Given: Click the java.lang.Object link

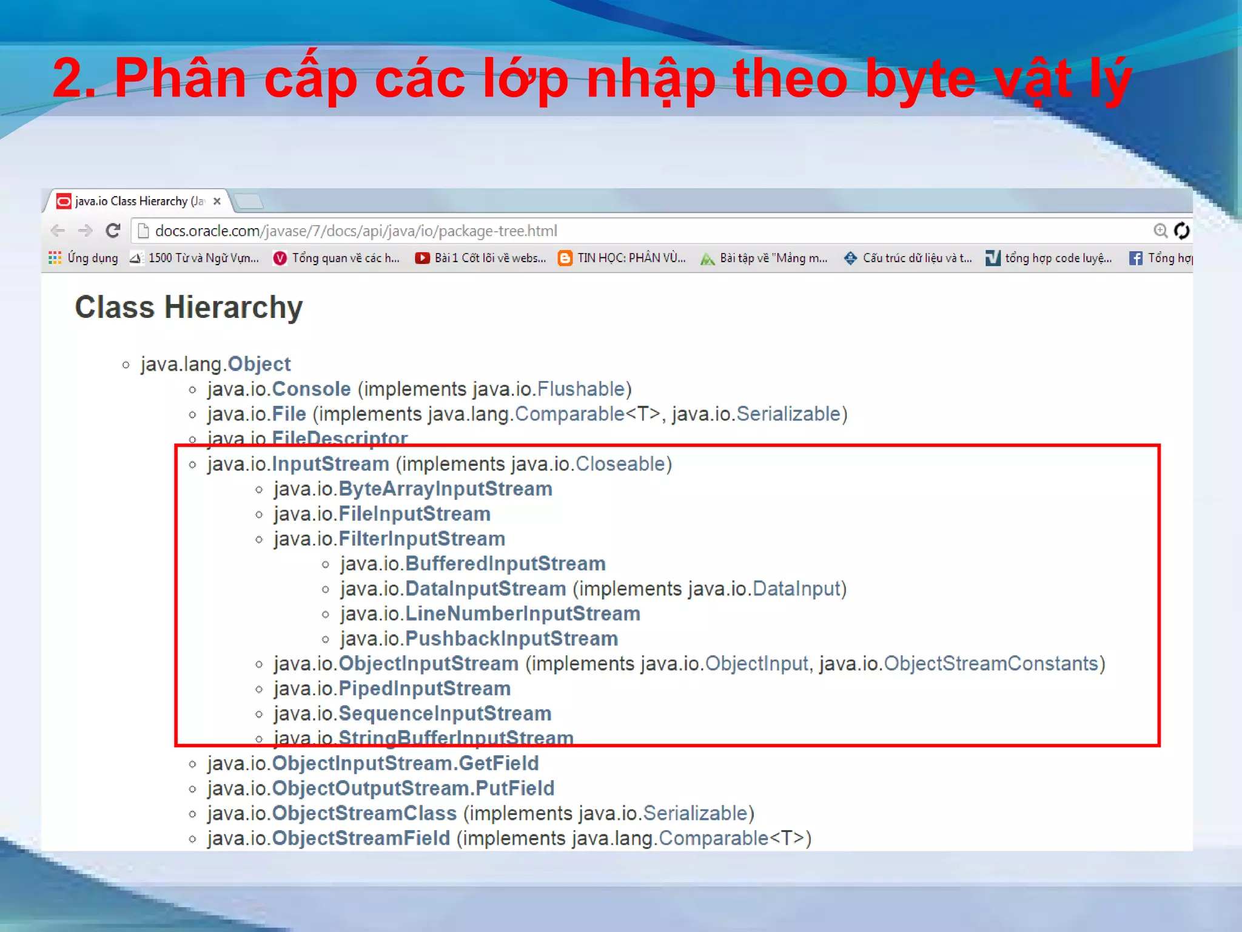Looking at the screenshot, I should (x=259, y=364).
